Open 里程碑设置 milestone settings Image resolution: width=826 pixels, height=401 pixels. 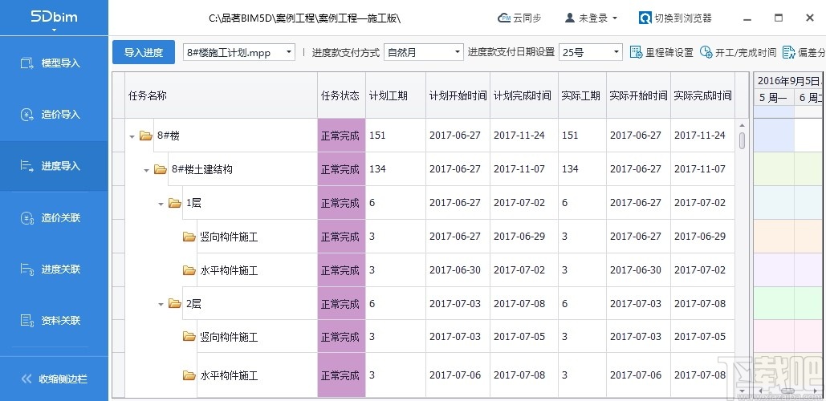[x=661, y=52]
